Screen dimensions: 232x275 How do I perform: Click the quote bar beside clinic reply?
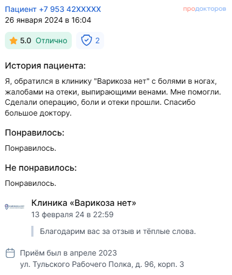pos(32,231)
